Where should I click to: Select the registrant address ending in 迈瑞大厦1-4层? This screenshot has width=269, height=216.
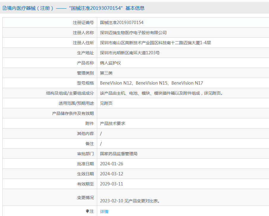click(155, 43)
